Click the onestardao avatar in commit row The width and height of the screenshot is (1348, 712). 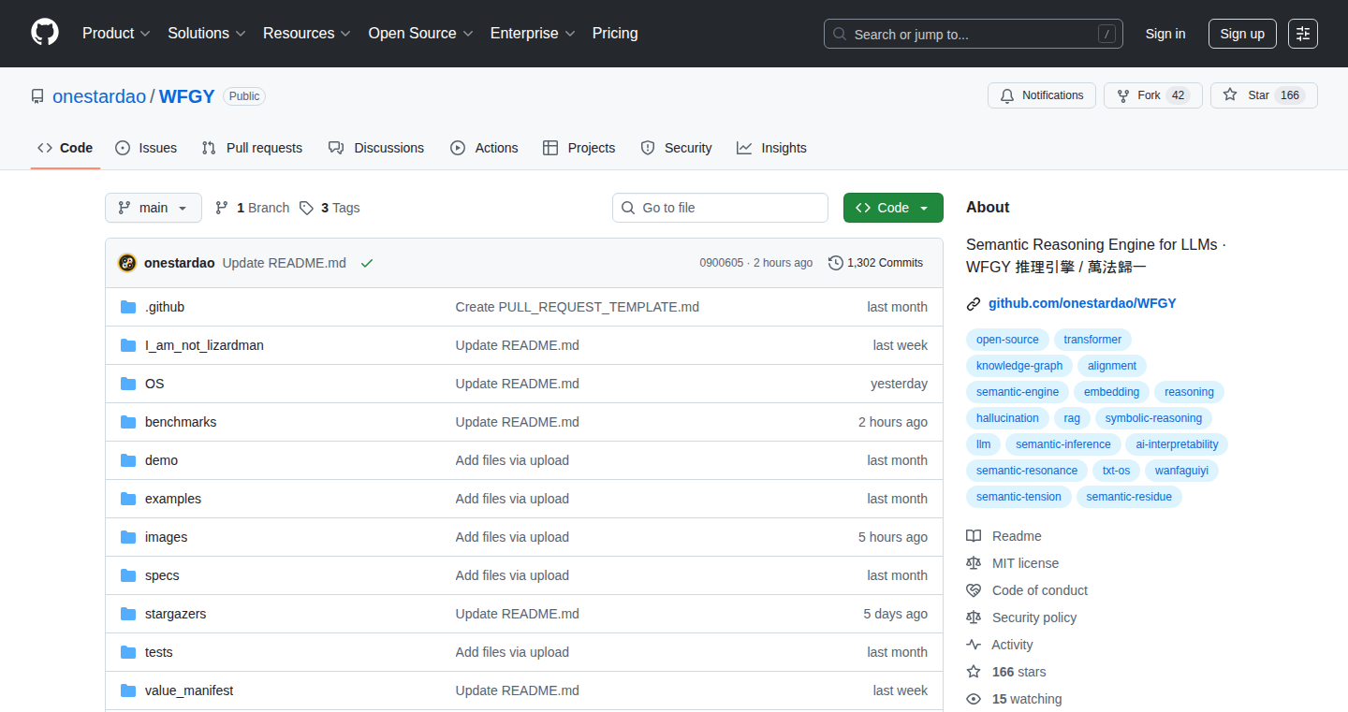pyautogui.click(x=127, y=263)
